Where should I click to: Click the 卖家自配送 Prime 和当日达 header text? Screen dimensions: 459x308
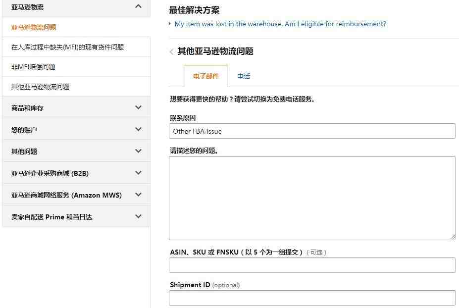[x=51, y=217]
